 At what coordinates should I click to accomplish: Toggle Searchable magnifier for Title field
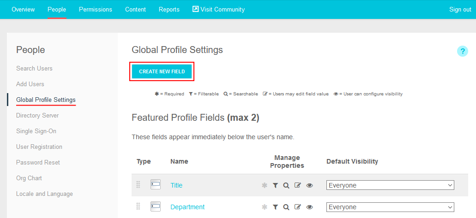pos(286,185)
